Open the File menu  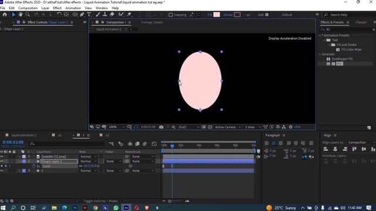click(x=2, y=8)
